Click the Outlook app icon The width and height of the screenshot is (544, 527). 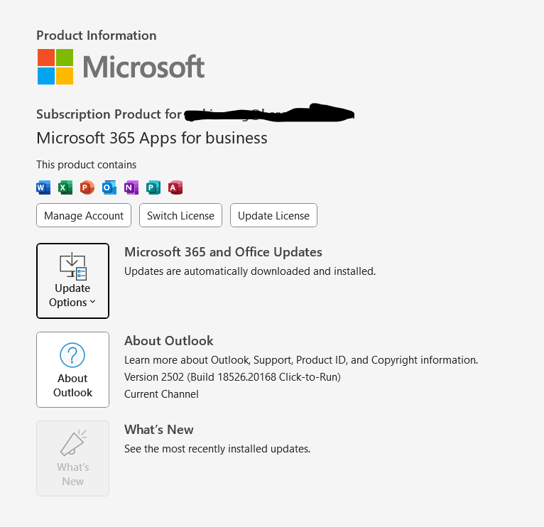pos(109,188)
